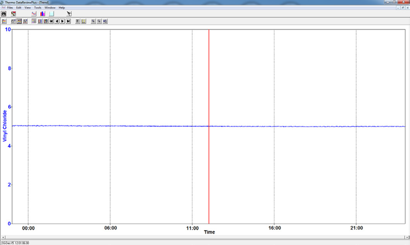This screenshot has width=410, height=245.
Task: Open the Help menu
Action: pyautogui.click(x=62, y=8)
